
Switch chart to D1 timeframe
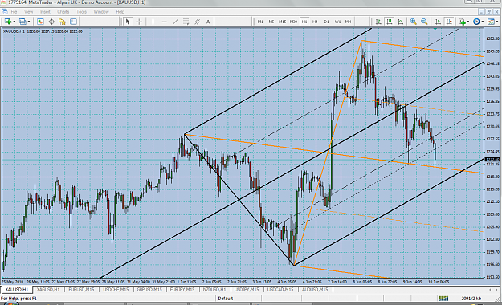point(326,22)
